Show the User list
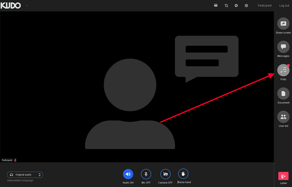 coord(283,117)
